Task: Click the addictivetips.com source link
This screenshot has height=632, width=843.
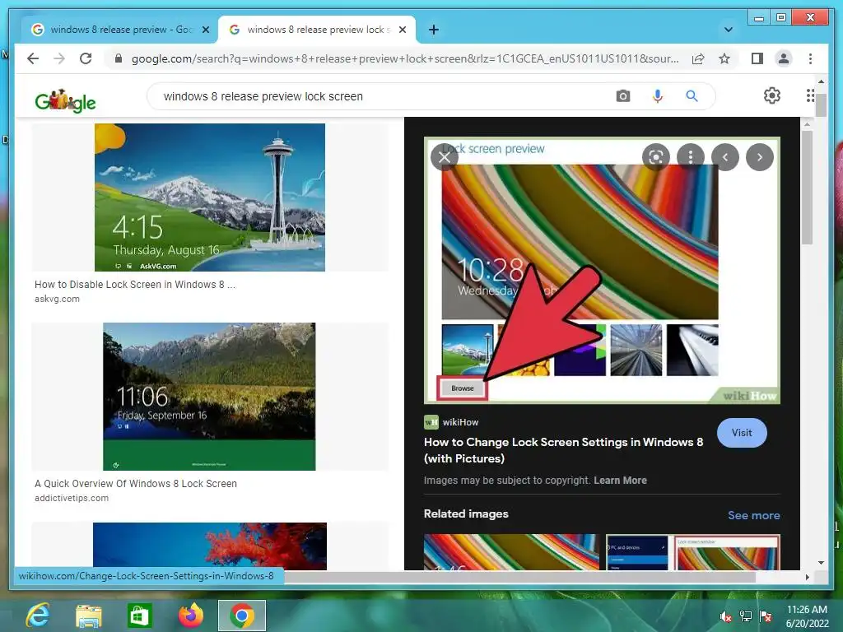Action: tap(72, 498)
